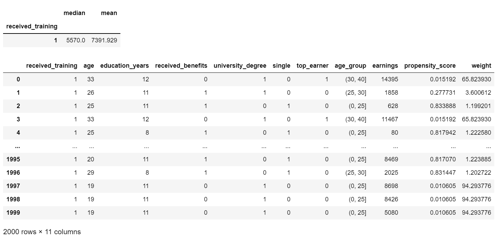Click the earnings cell showing 14395
Screen dimensions: 496x240
point(389,79)
